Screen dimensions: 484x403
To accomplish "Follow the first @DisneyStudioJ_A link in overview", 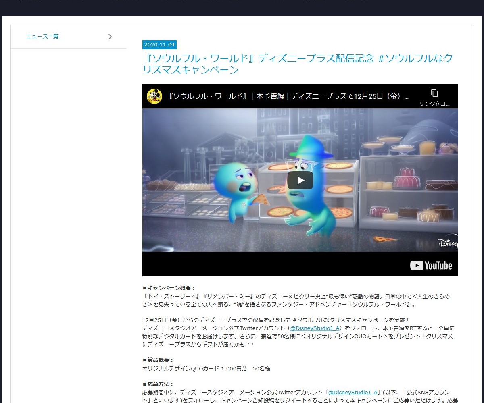I will point(315,328).
